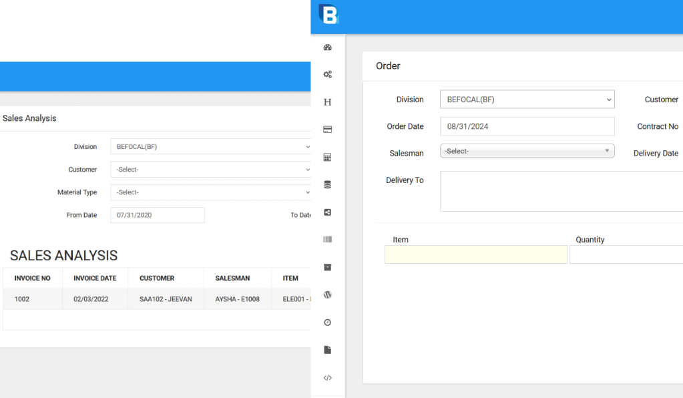Open the settings gears sidebar icon

327,75
